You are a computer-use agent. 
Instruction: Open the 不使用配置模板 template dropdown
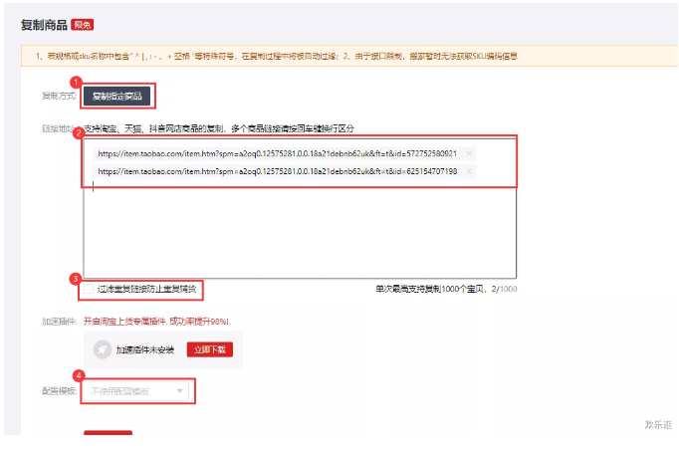(x=135, y=391)
